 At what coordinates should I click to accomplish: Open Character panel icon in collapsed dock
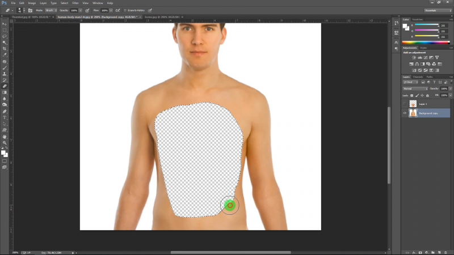click(x=396, y=42)
